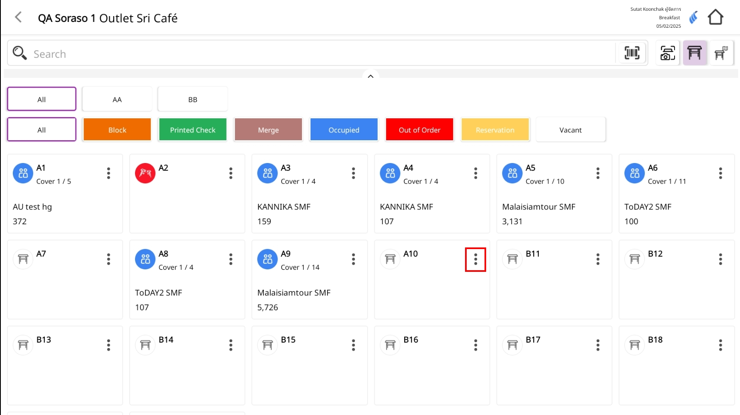740x415 pixels.
Task: Switch to table with flag view icon
Action: [721, 53]
